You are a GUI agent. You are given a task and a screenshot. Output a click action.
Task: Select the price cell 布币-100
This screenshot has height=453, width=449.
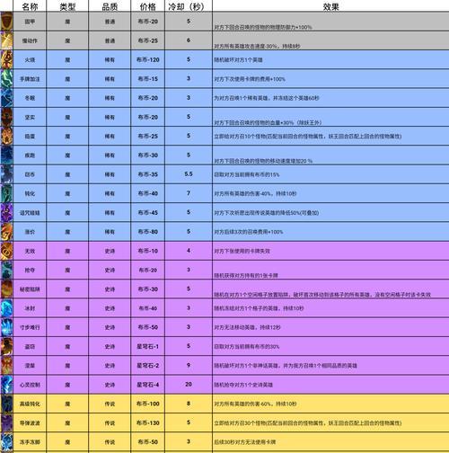coord(148,404)
